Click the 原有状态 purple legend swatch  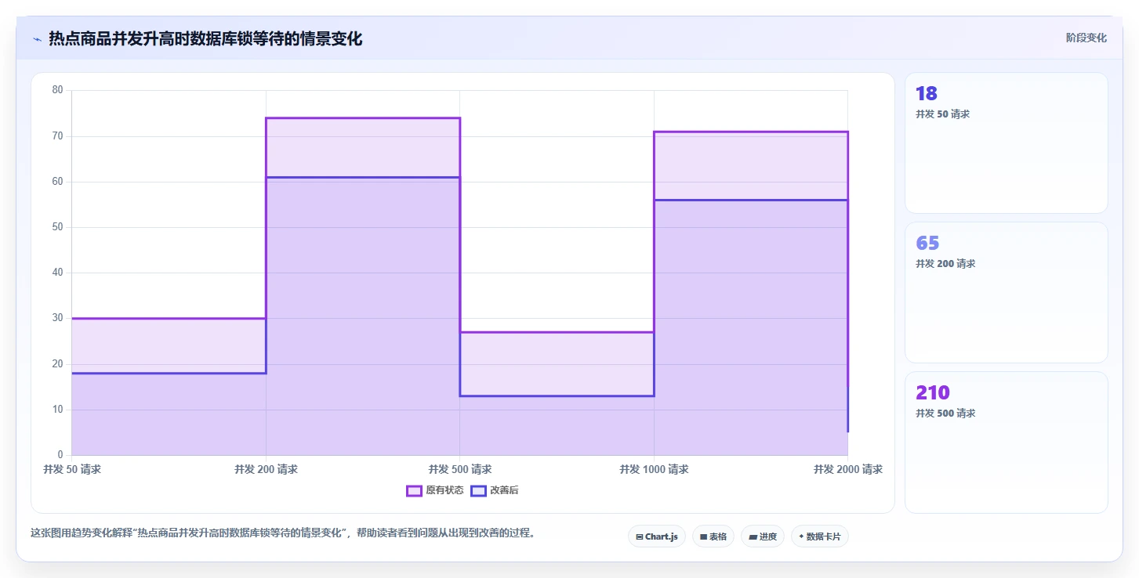pyautogui.click(x=415, y=490)
